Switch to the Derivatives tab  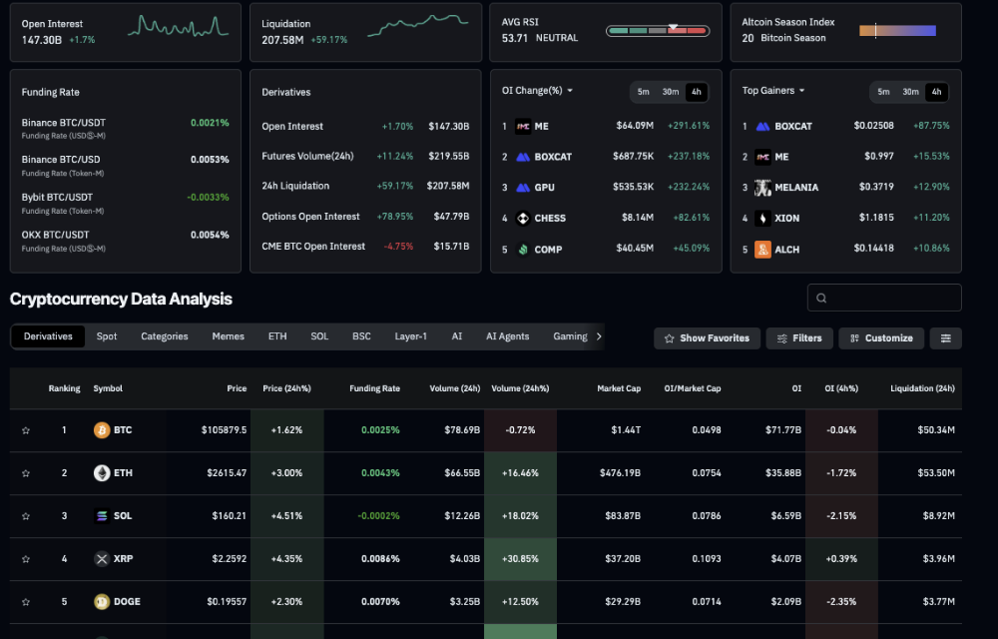48,336
